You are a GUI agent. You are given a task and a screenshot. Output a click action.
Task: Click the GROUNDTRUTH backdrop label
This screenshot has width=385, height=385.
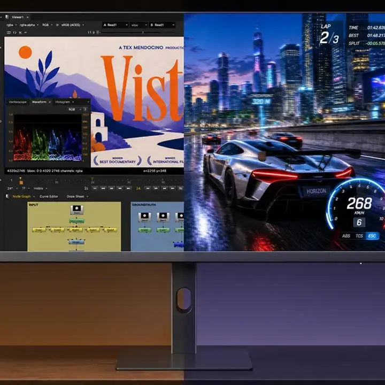pyautogui.click(x=144, y=205)
